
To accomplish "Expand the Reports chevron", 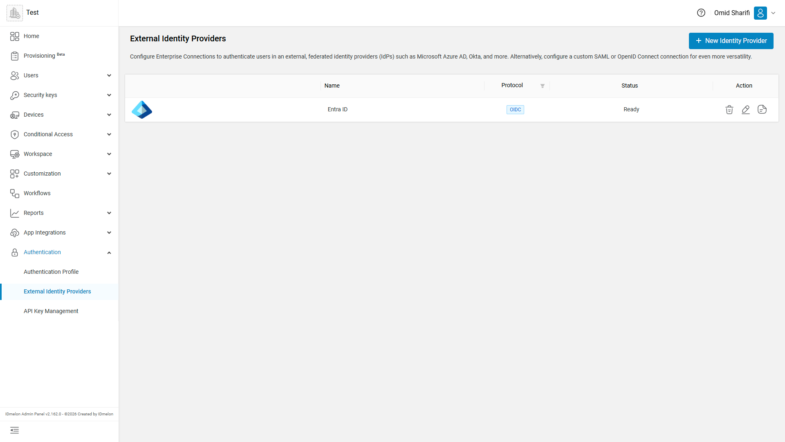I will click(109, 213).
